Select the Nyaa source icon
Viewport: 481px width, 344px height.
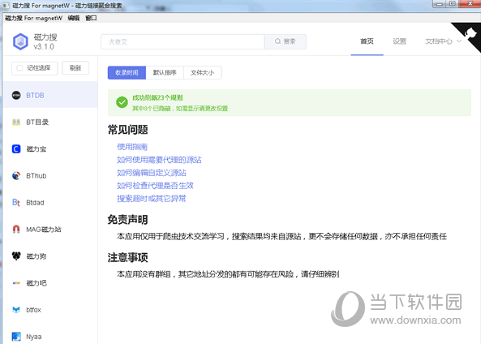click(16, 337)
